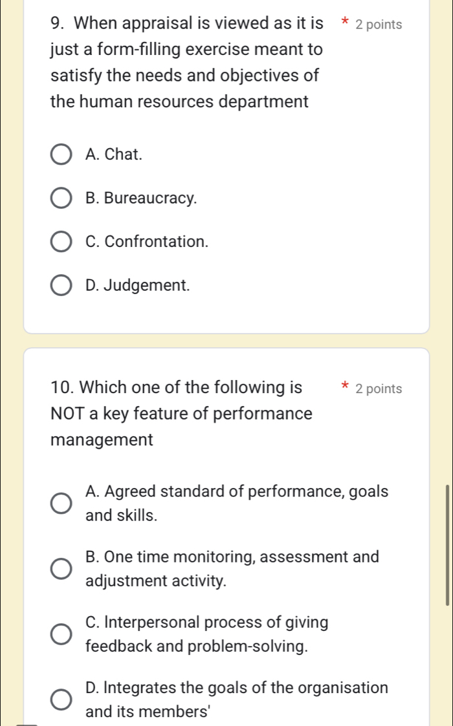The image size is (453, 726).
Task: Click the 'D. Judgement.' answer text
Action: point(137,285)
